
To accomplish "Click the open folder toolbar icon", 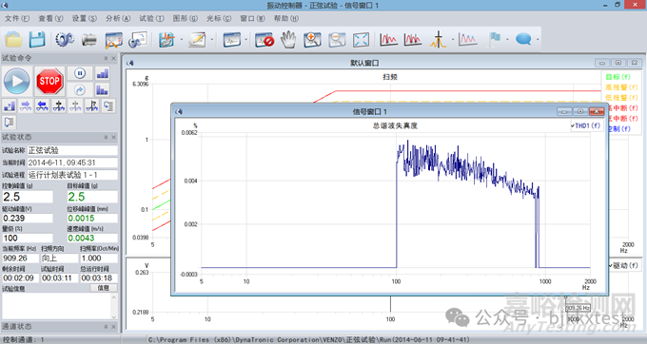I will click(x=13, y=40).
